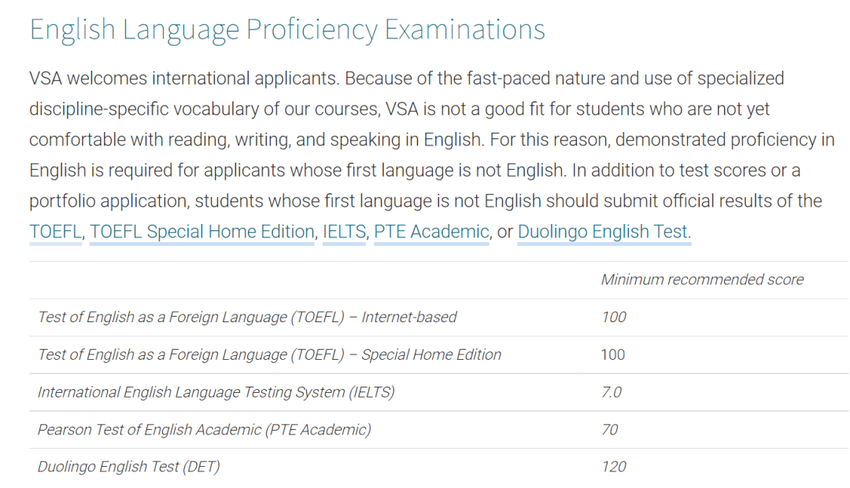The image size is (850, 488).
Task: Visit the PTE Academic link
Action: 431,232
